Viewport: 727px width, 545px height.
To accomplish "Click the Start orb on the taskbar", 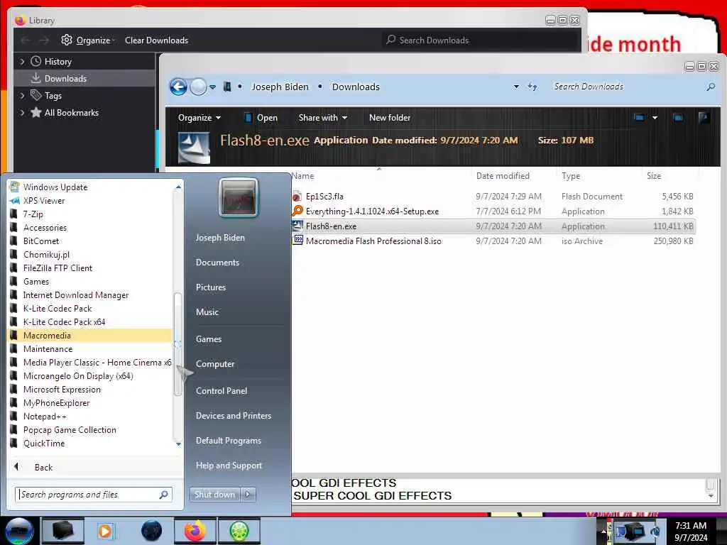I will point(19,531).
